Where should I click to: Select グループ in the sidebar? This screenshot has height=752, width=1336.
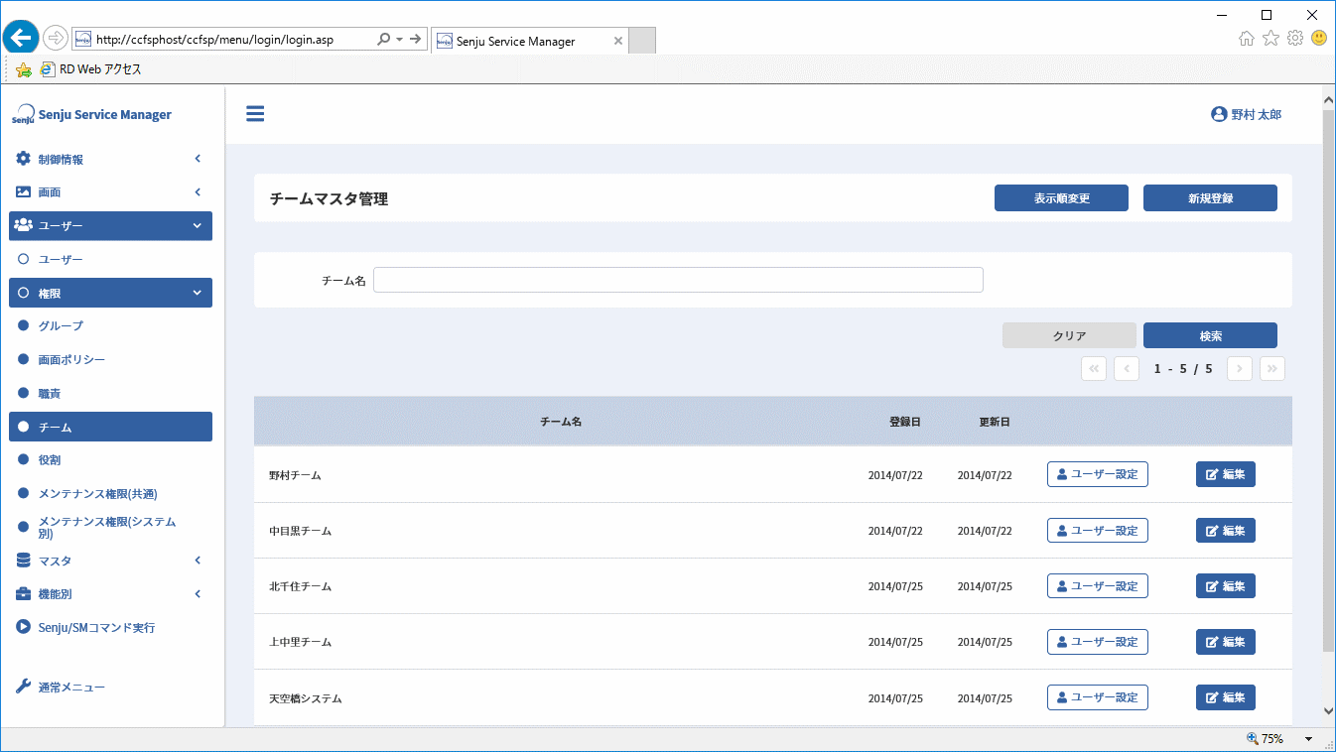(x=110, y=325)
